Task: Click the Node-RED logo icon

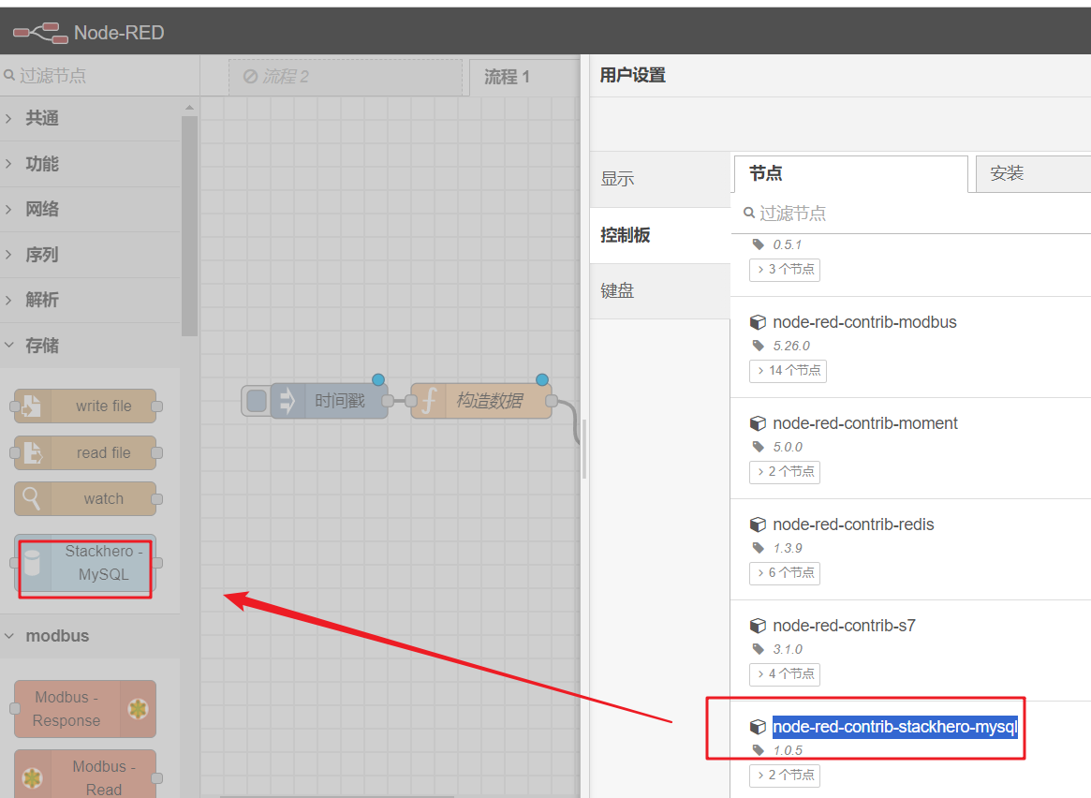Action: (x=40, y=33)
